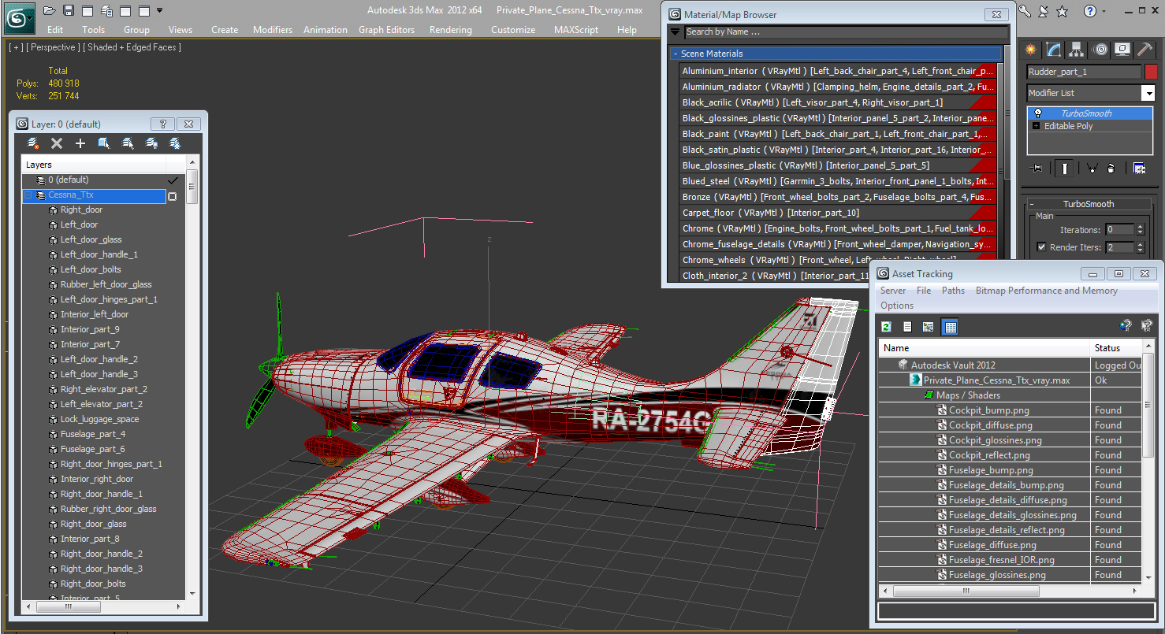Toggle Cessna_Ttx layer current checkbox box
Image resolution: width=1165 pixels, height=634 pixels.
click(172, 195)
